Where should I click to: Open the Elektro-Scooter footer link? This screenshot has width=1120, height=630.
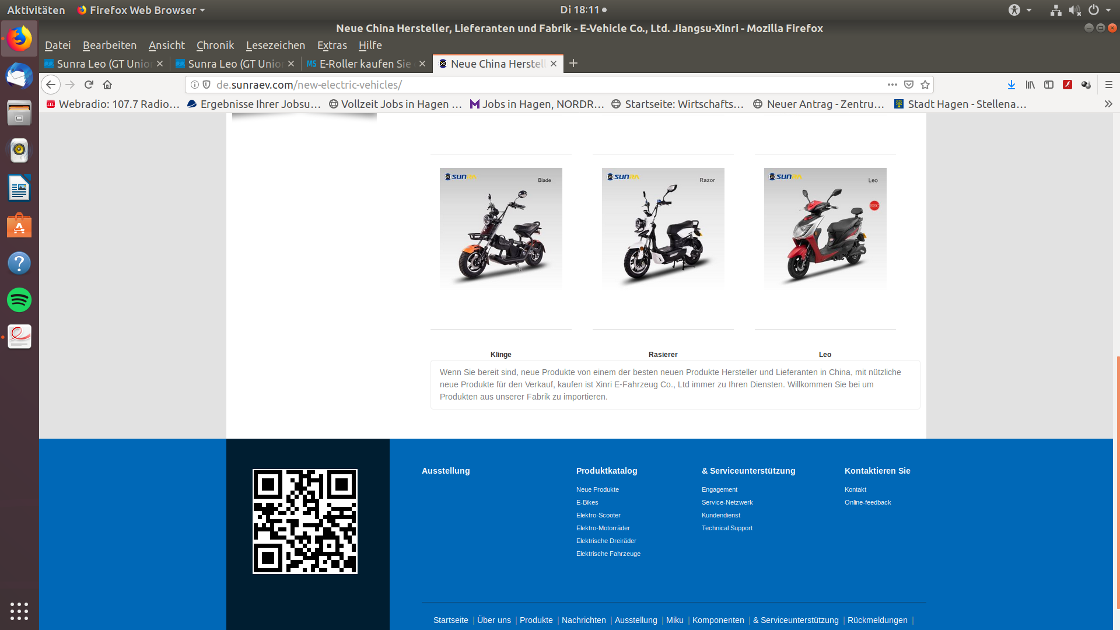[598, 515]
